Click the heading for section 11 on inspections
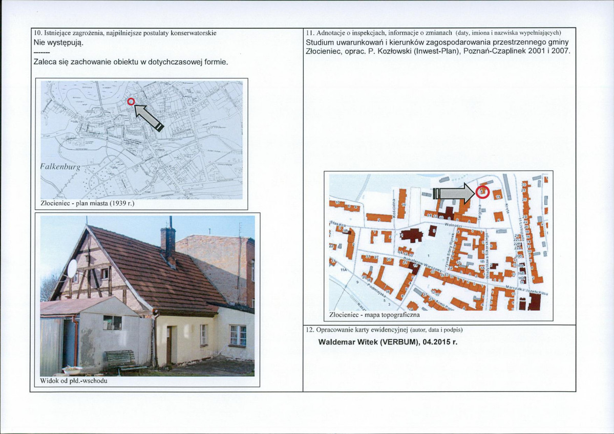Image resolution: width=614 pixels, height=434 pixels. (433, 32)
